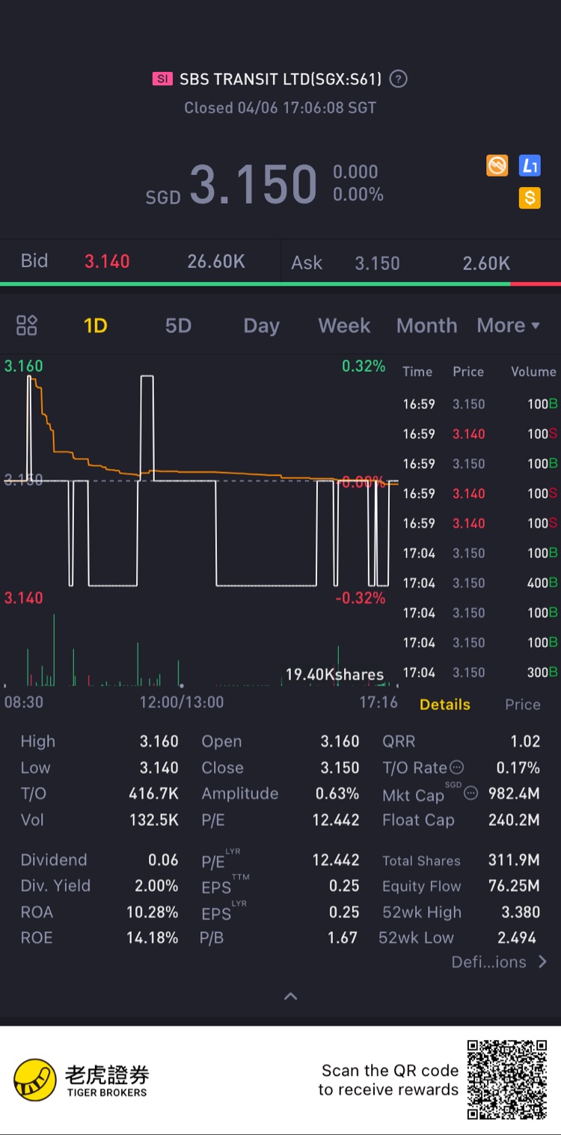
Task: Tap the P/B value 1.67
Action: [x=343, y=937]
